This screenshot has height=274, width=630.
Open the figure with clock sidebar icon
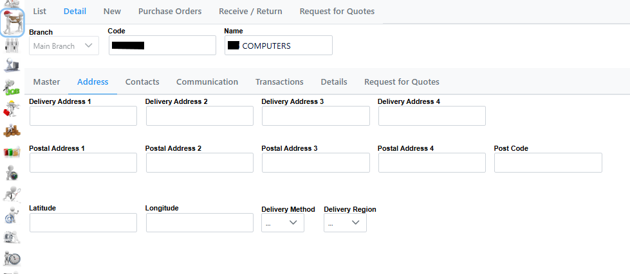(12, 259)
